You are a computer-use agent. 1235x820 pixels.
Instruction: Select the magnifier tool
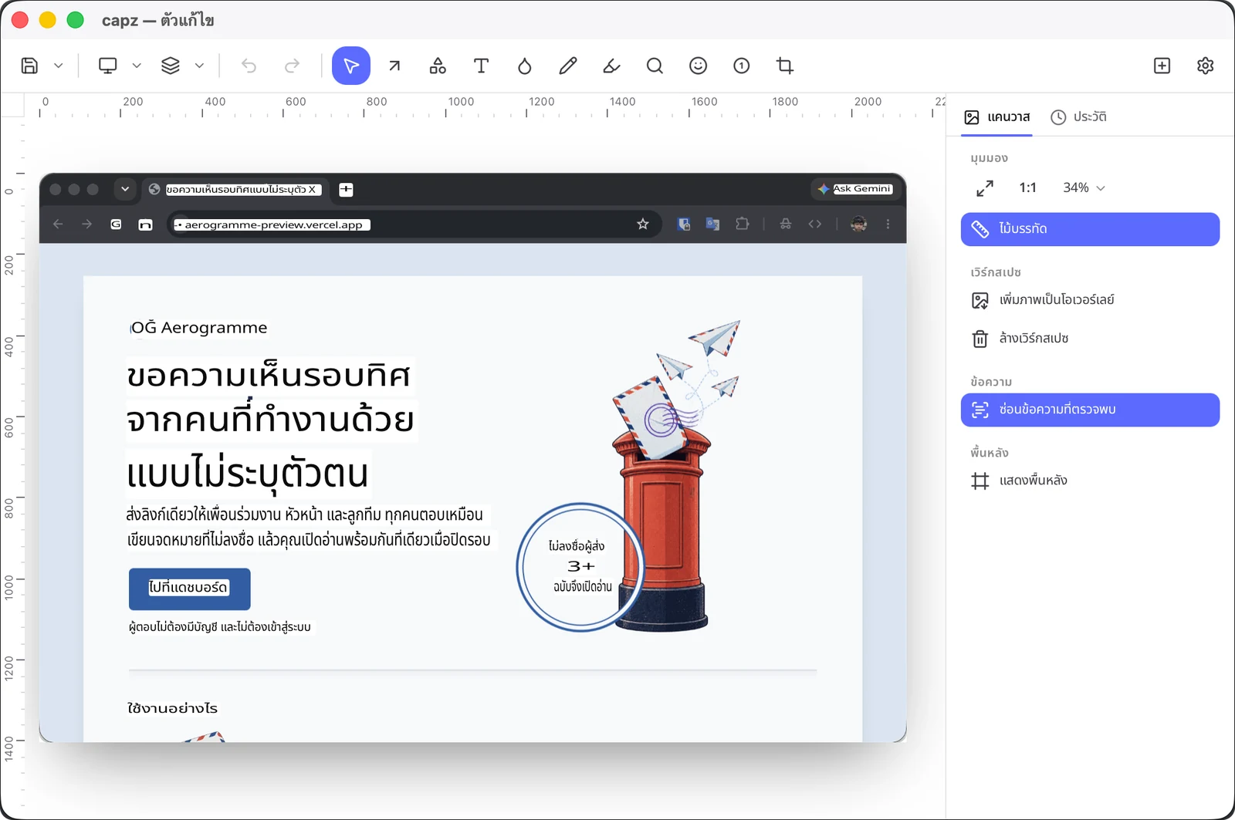(655, 66)
